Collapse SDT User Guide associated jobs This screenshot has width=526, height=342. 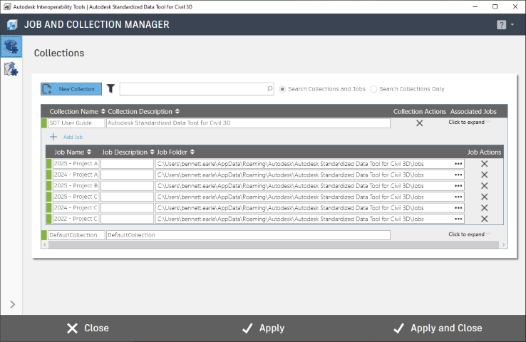[469, 122]
